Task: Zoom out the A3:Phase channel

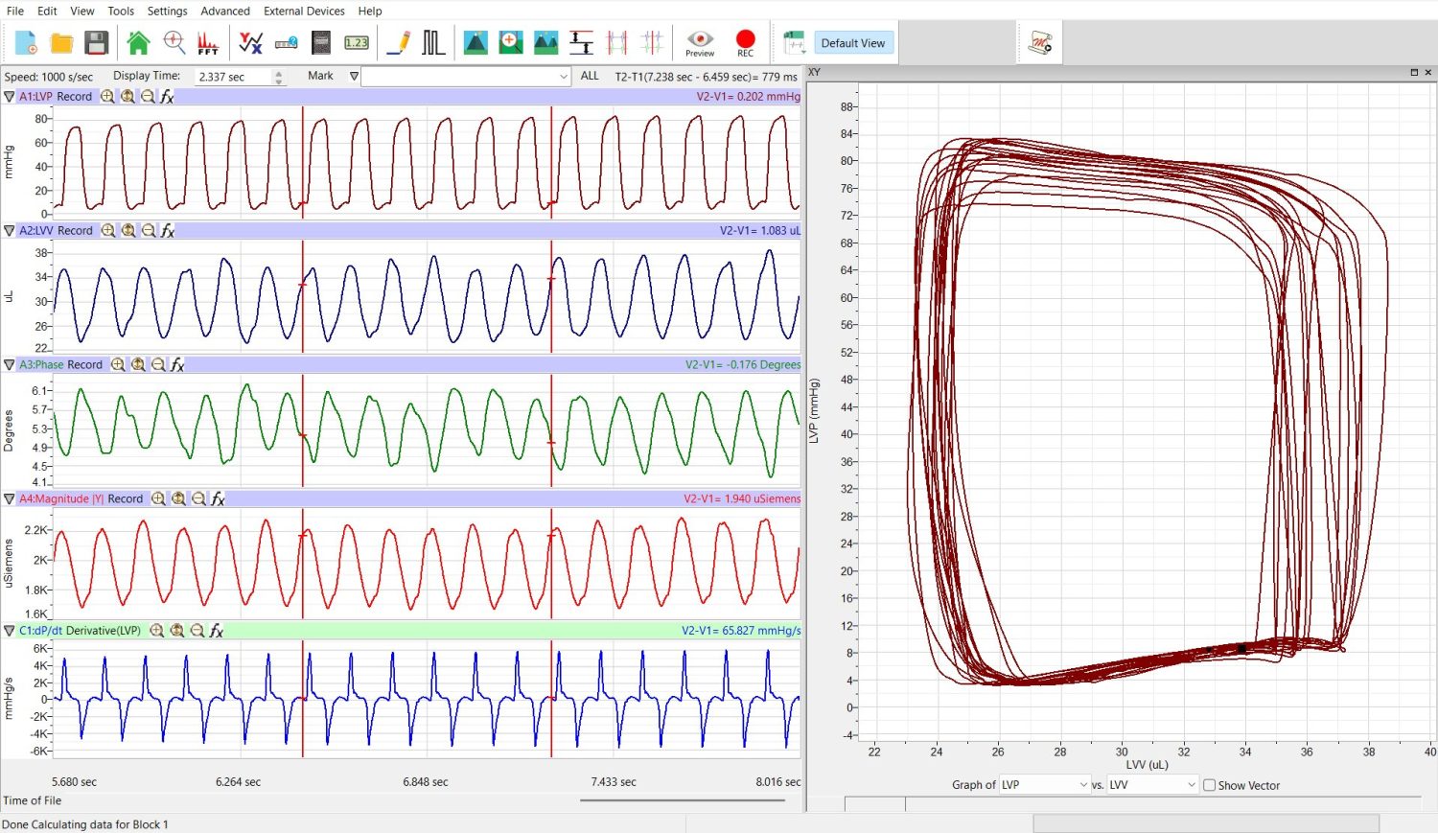Action: (158, 365)
